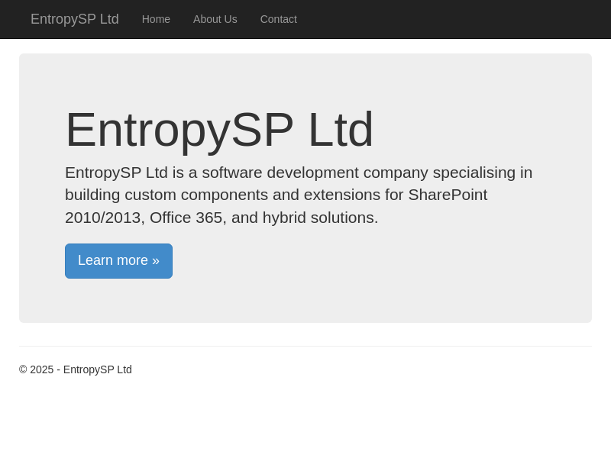Click the blank white area below footer
Viewport: 611px width, 458px height.
coord(305,420)
